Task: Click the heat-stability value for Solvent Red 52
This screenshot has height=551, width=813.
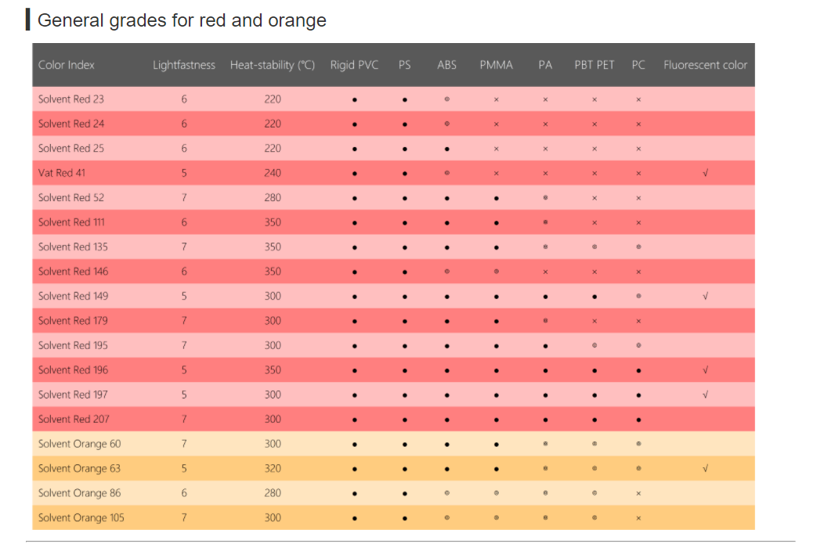Action: coord(273,197)
